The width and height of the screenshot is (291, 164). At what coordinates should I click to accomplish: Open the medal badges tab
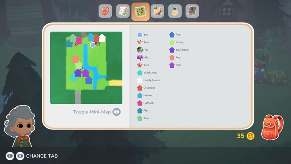(175, 11)
